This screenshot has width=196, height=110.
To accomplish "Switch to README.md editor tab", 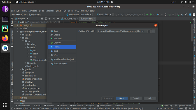I will 69,18.
